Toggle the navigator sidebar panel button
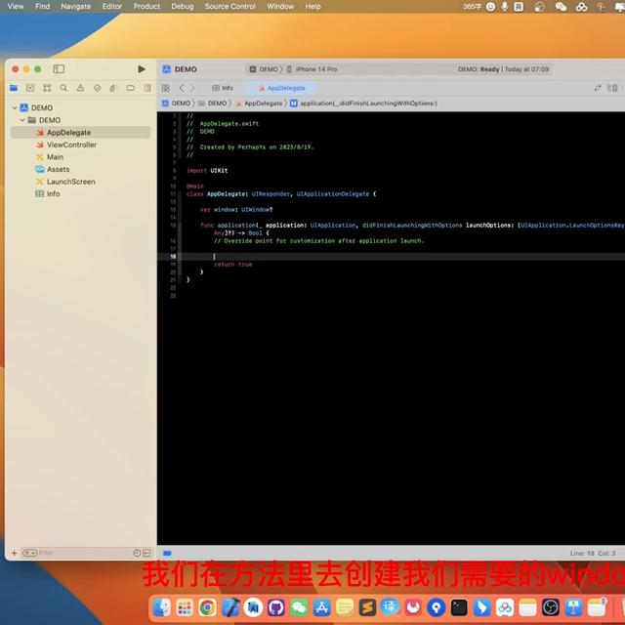 click(59, 69)
